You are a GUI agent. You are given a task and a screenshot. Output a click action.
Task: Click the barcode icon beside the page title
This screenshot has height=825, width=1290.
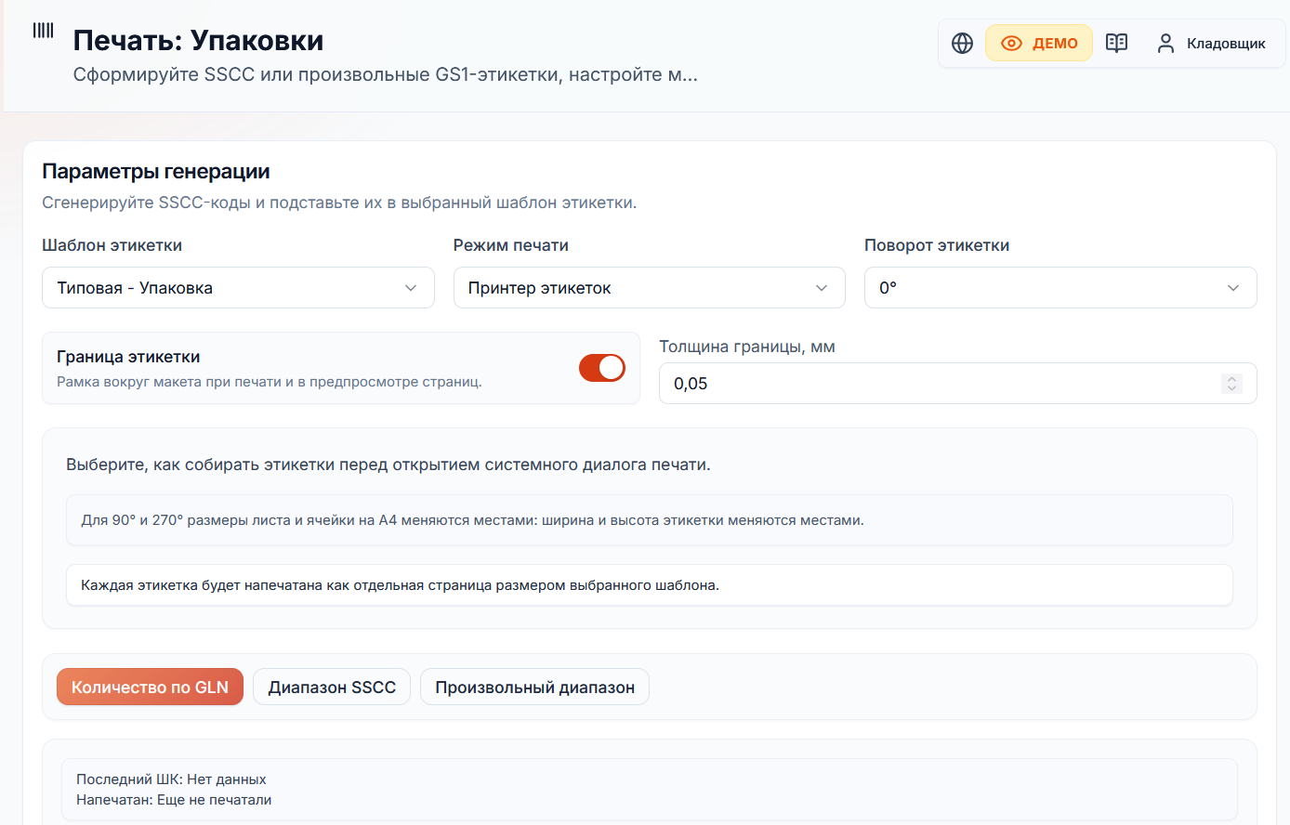[x=44, y=31]
